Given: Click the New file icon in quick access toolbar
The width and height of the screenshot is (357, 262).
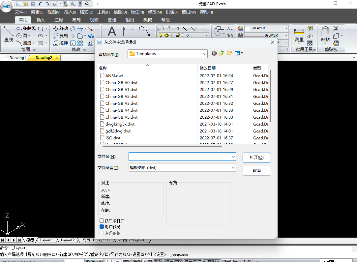Looking at the screenshot, I should tap(19, 4).
